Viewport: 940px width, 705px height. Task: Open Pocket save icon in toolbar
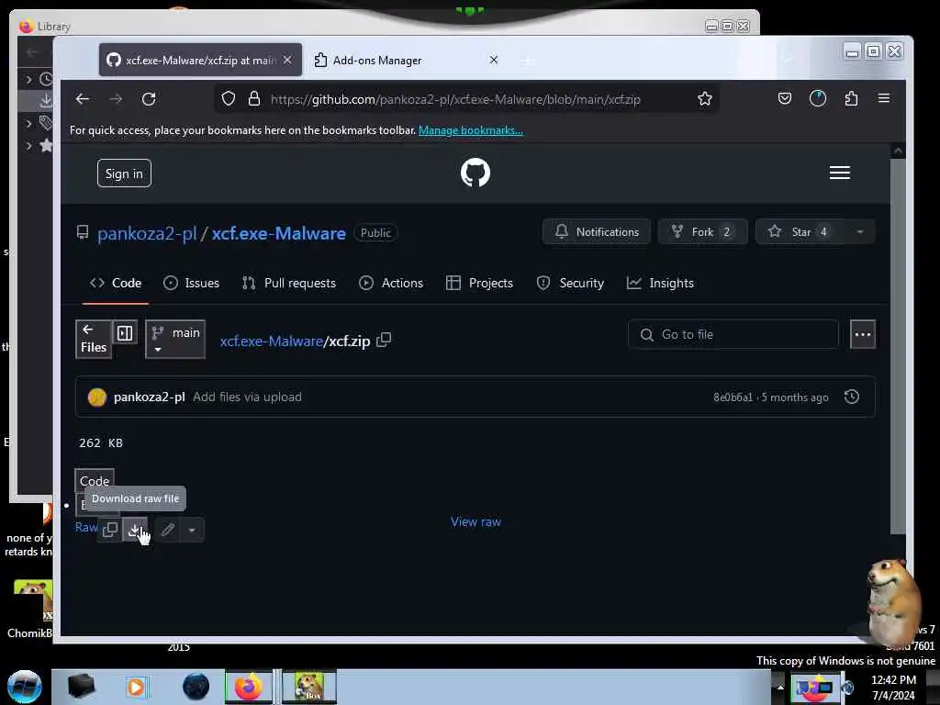coord(785,98)
